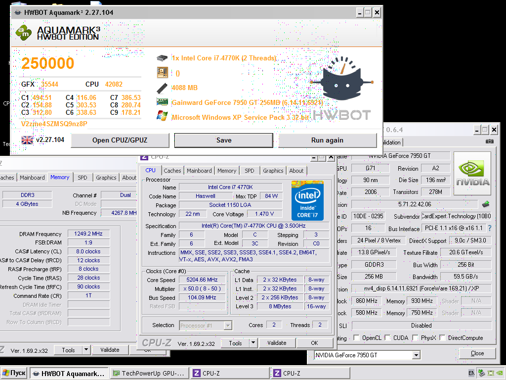
Task: Click Tools button in front CPU-Z
Action: (x=235, y=343)
